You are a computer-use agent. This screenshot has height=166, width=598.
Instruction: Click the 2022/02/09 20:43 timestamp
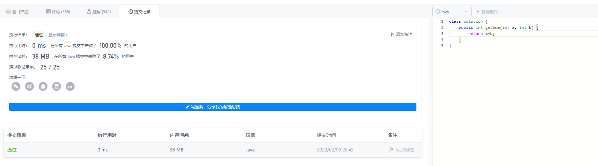pos(335,150)
